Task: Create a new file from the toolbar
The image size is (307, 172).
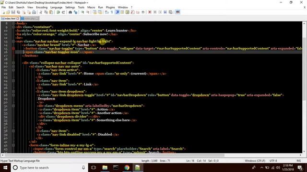Action: click(3, 12)
